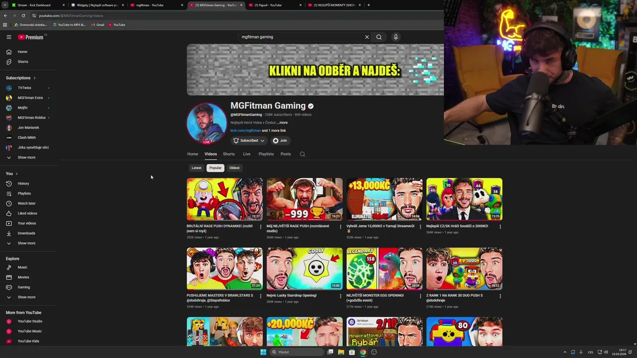Open Clash MMA subscription channel
The height and width of the screenshot is (358, 637).
26,138
